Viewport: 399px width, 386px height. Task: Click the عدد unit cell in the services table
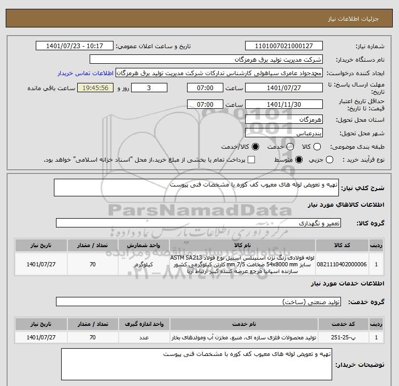pos(144,337)
